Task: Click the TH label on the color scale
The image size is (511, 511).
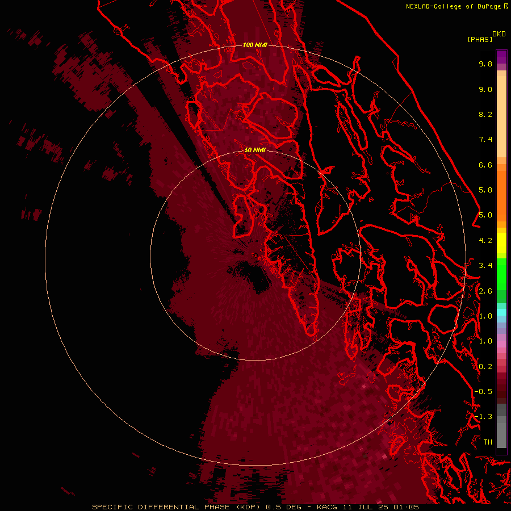Action: (488, 442)
